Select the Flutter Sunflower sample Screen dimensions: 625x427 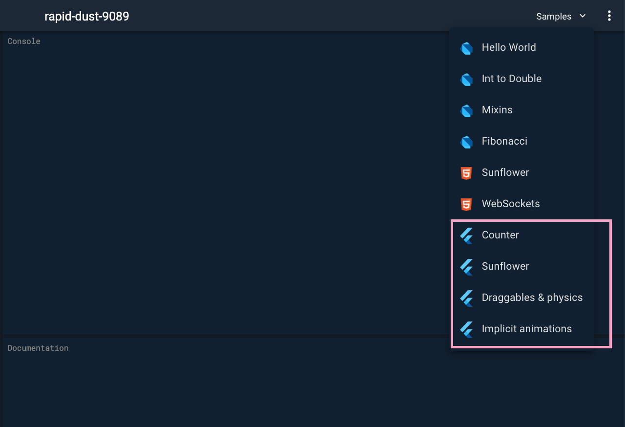click(x=521, y=266)
